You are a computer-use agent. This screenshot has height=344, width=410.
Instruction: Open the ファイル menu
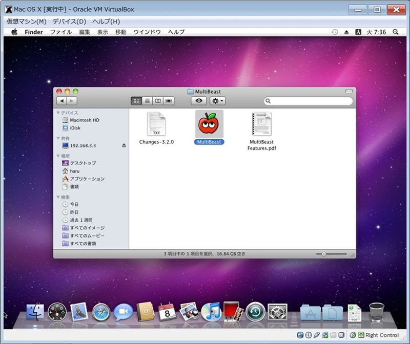(x=61, y=32)
